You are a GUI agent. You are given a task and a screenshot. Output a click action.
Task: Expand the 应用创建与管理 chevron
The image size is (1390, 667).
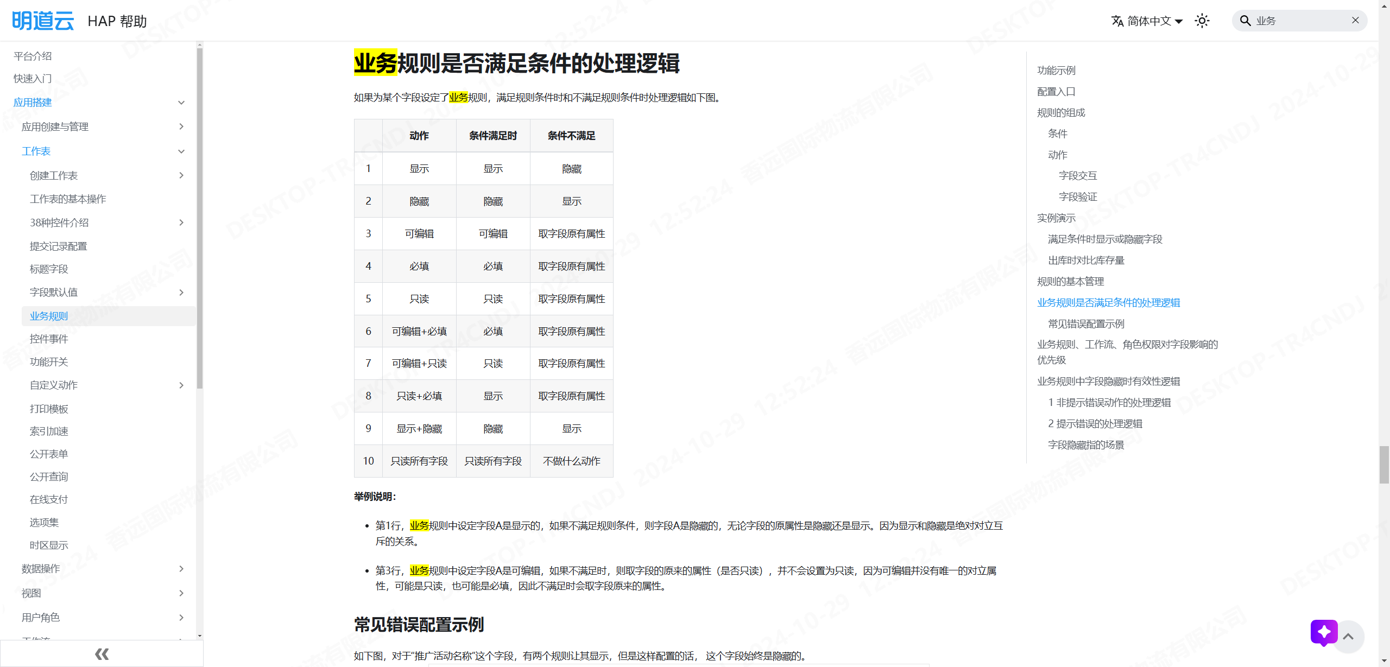coord(181,126)
